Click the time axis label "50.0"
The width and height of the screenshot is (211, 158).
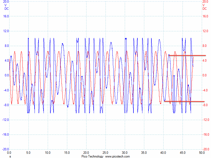pos(202,153)
